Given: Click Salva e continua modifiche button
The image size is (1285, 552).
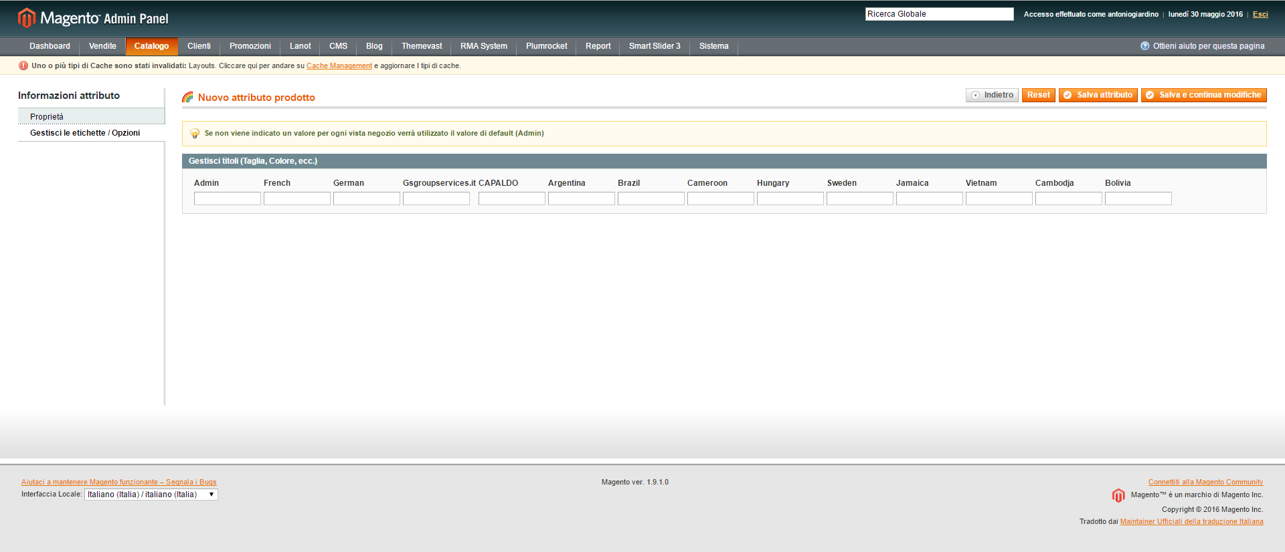Looking at the screenshot, I should 1204,95.
